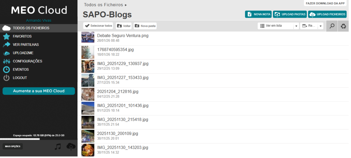Click the cloud icon in Upload Ficheiros
The height and width of the screenshot is (158, 351).
pos(312,14)
